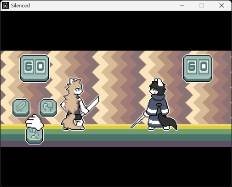Image resolution: width=232 pixels, height=187 pixels.
Task: Minimize the Silenced game window
Action: click(182, 6)
